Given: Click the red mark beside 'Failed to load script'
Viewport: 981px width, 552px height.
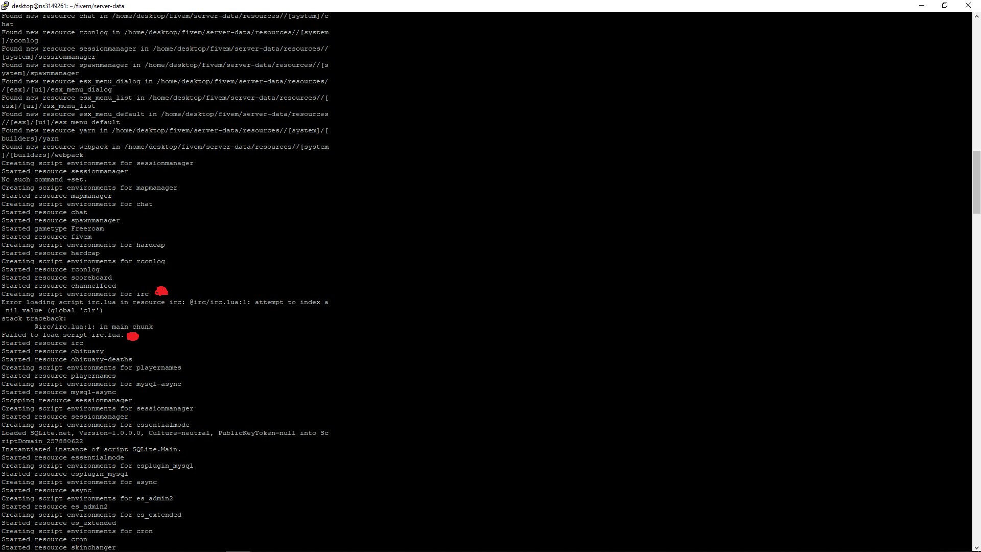Looking at the screenshot, I should [132, 336].
